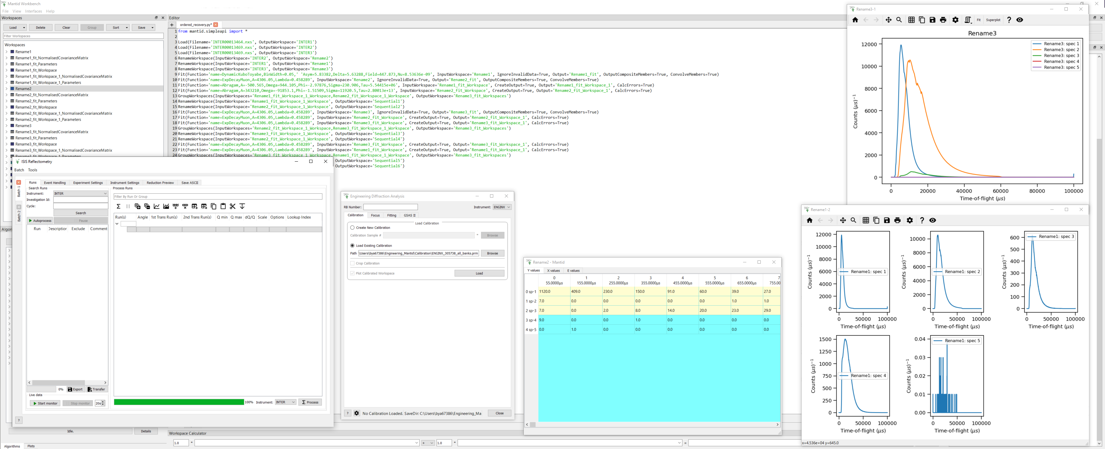Open settings gear in Engineering Diffraction Analysis
The image size is (1105, 449).
[x=356, y=413]
